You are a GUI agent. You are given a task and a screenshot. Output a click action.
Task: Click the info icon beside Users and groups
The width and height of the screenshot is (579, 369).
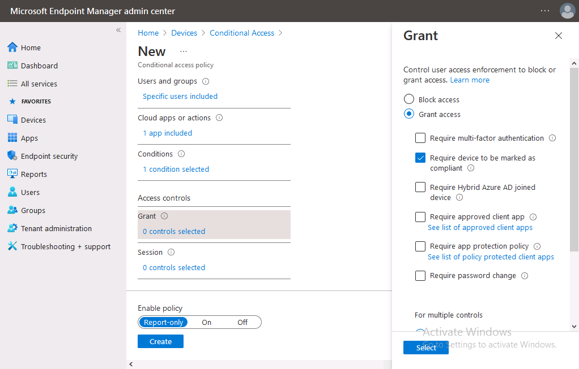point(206,81)
